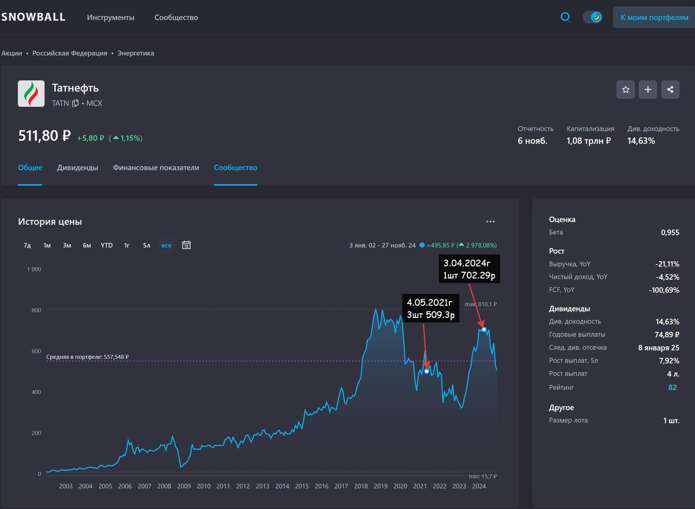Select the 3м chart period
This screenshot has width=695, height=509.
[67, 246]
